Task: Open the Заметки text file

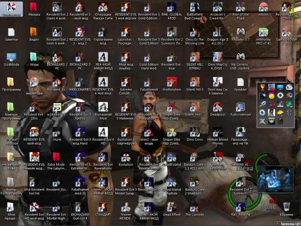Action: [x=12, y=34]
